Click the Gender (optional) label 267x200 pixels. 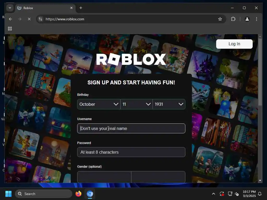pyautogui.click(x=89, y=167)
